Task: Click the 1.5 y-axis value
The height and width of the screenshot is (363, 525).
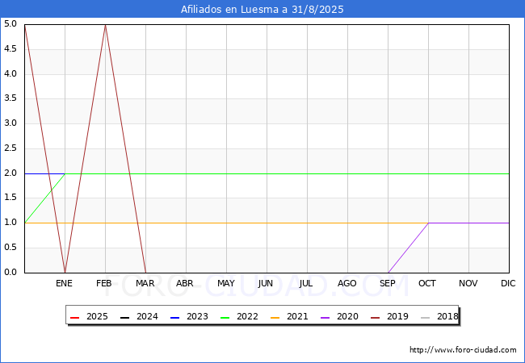Action: [x=10, y=198]
